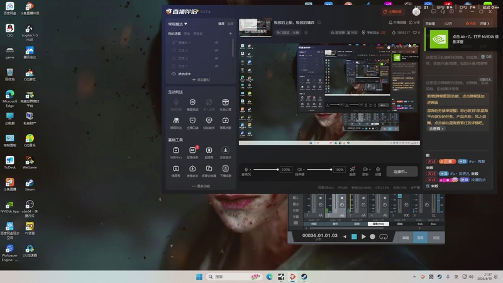Switch to the DAW 编辑 edit tab

[x=406, y=238]
